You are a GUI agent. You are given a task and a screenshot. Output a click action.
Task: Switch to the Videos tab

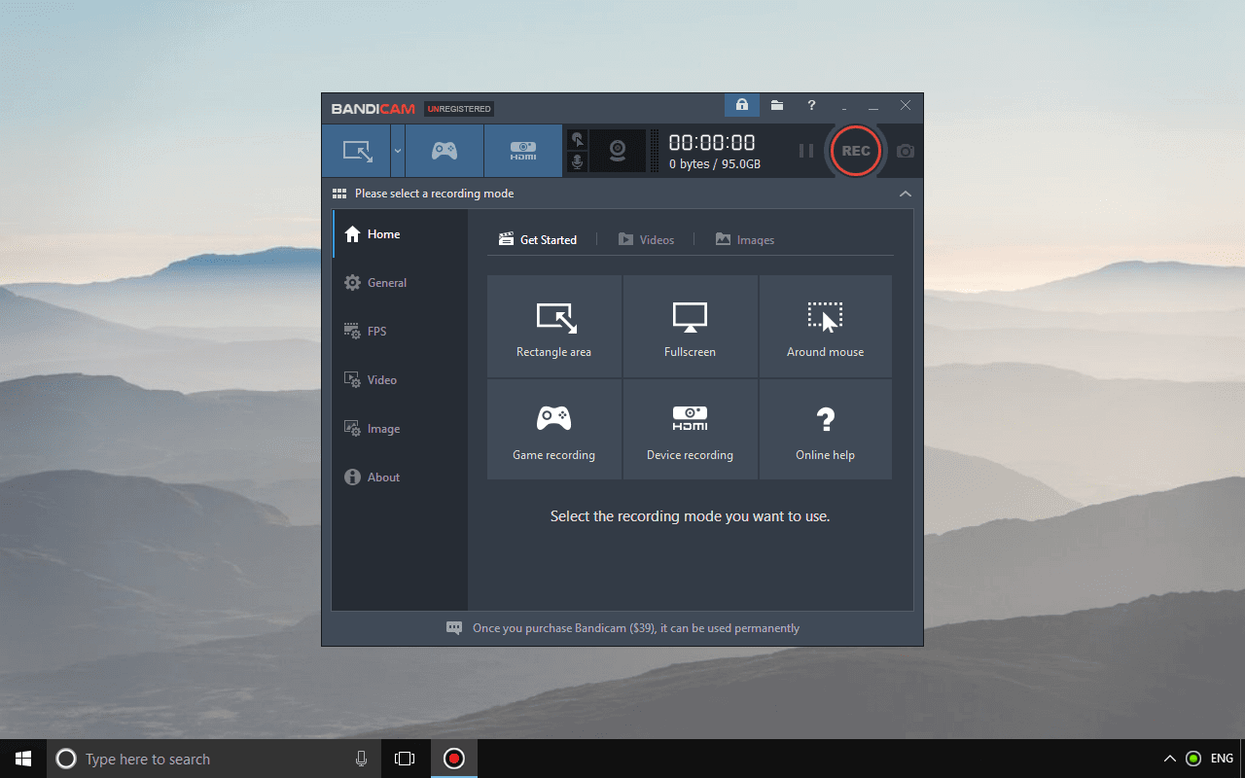tap(646, 239)
